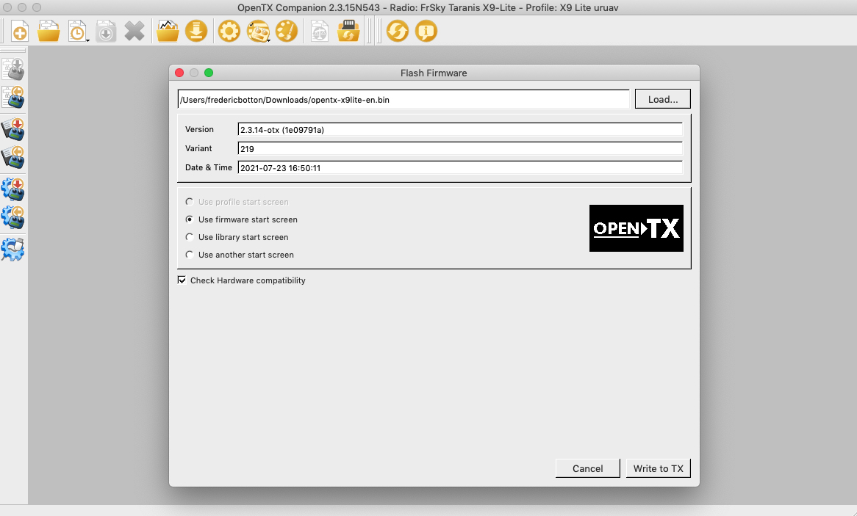Open the About info bubble icon

pyautogui.click(x=426, y=31)
